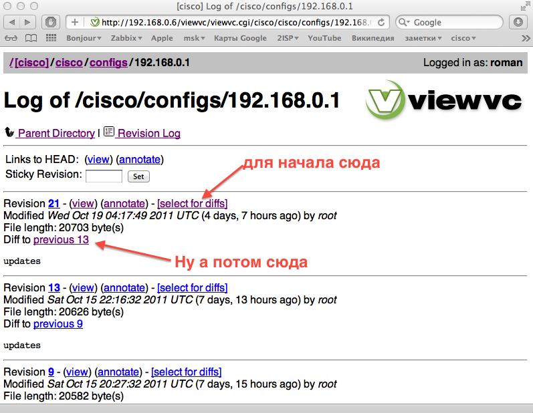Open the YouTube bookmark
Image resolution: width=533 pixels, height=413 pixels.
[x=324, y=38]
